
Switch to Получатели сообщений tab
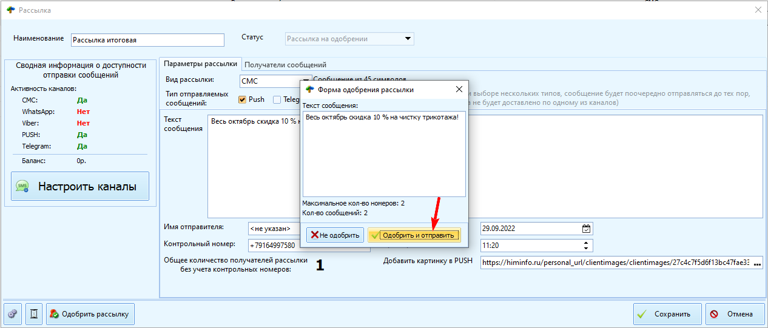coord(285,64)
